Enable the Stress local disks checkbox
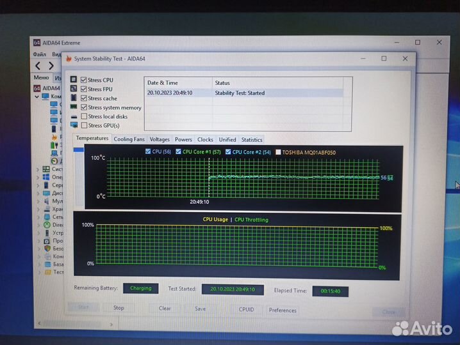460x345 pixels. pyautogui.click(x=83, y=116)
